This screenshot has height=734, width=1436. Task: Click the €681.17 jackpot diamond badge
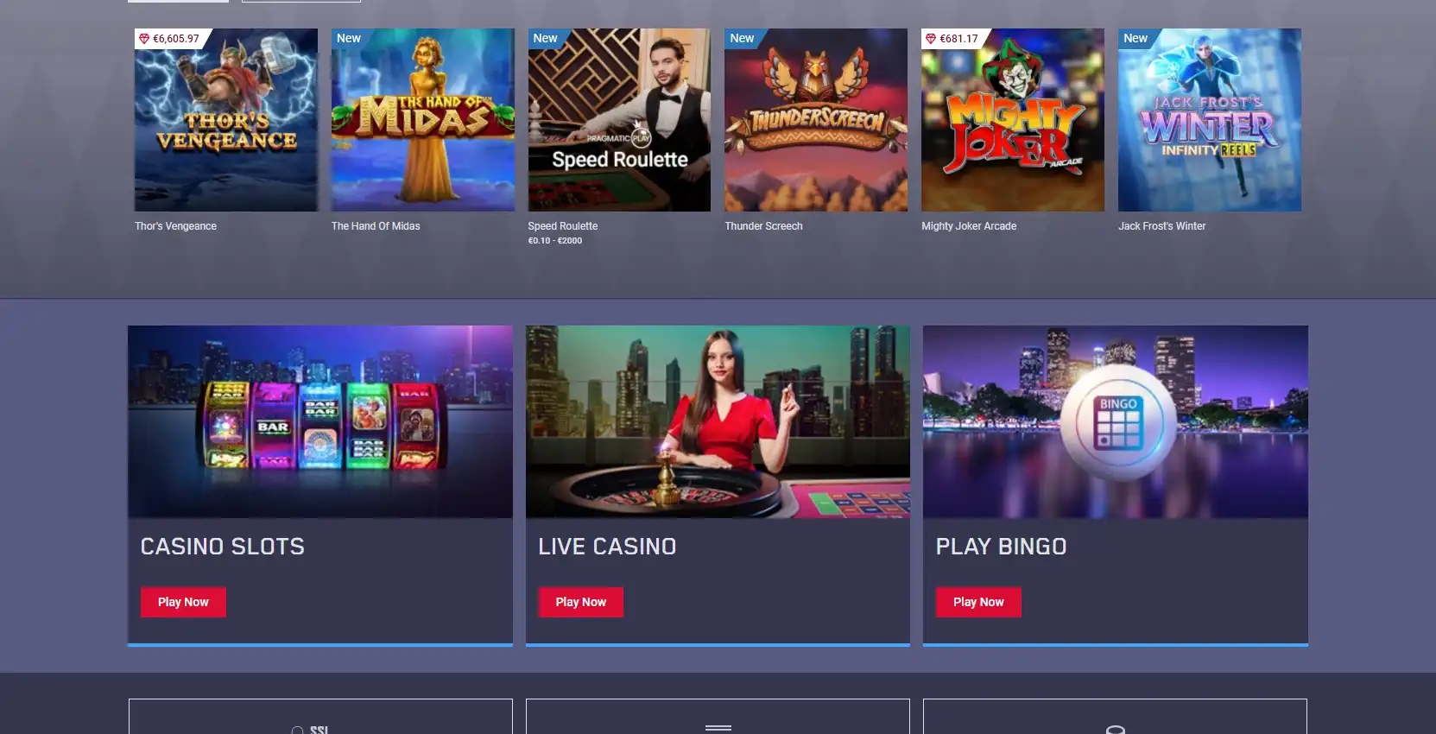coord(952,39)
